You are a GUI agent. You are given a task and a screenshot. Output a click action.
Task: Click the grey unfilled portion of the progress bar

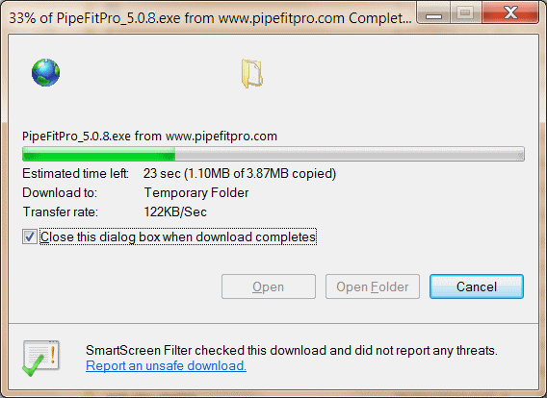[350, 154]
